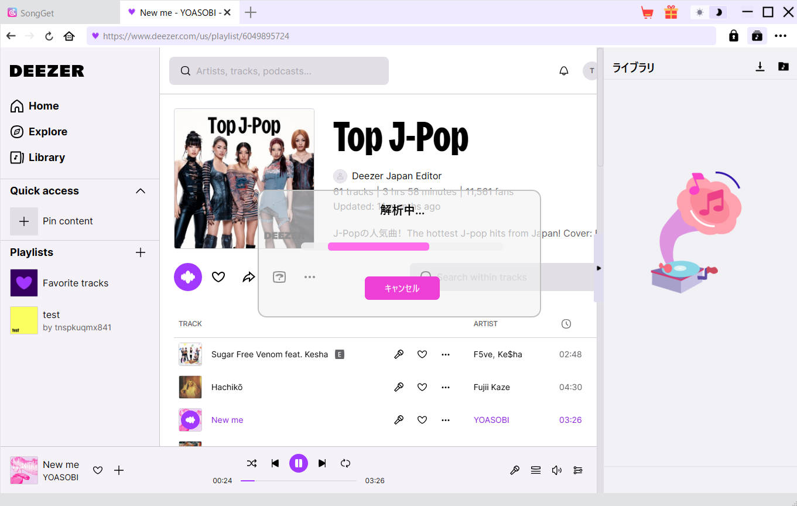Open Deezer Japan Editor profile
The width and height of the screenshot is (797, 506).
(396, 176)
